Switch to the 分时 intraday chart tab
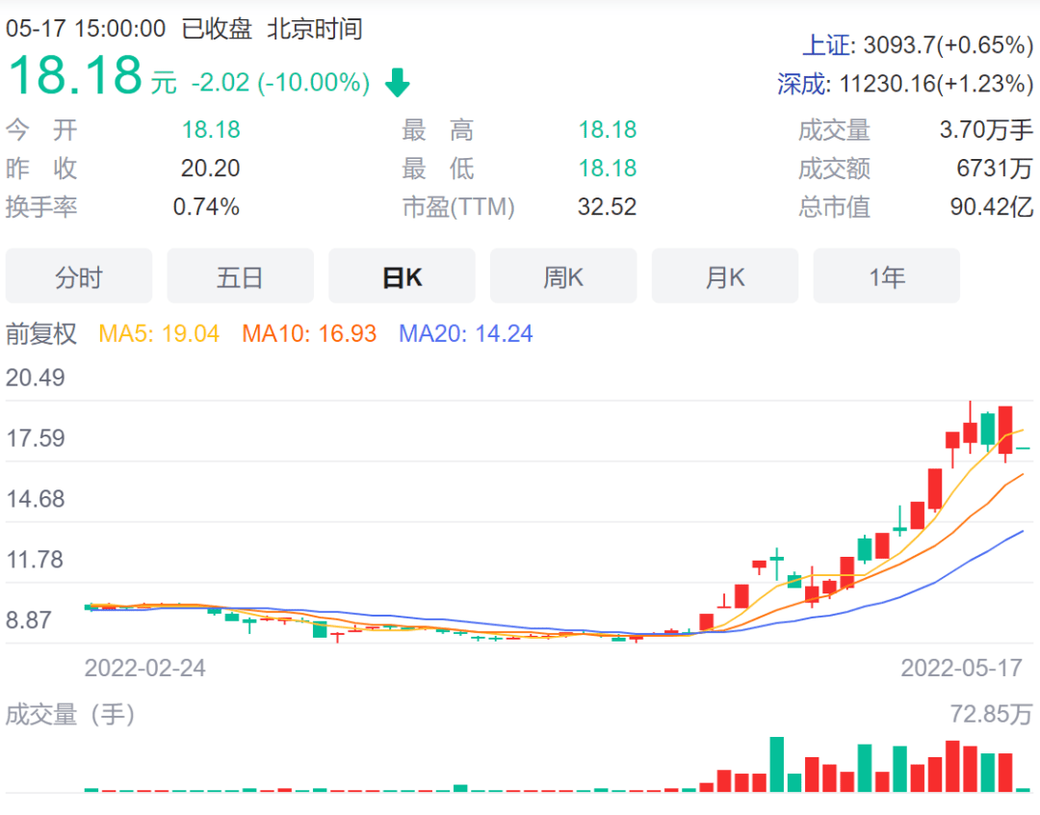 79,276
